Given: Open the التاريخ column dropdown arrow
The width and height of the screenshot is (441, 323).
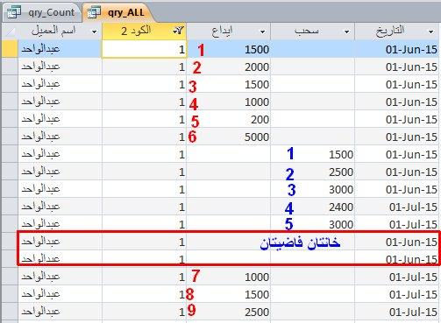Looking at the screenshot, I should point(431,32).
